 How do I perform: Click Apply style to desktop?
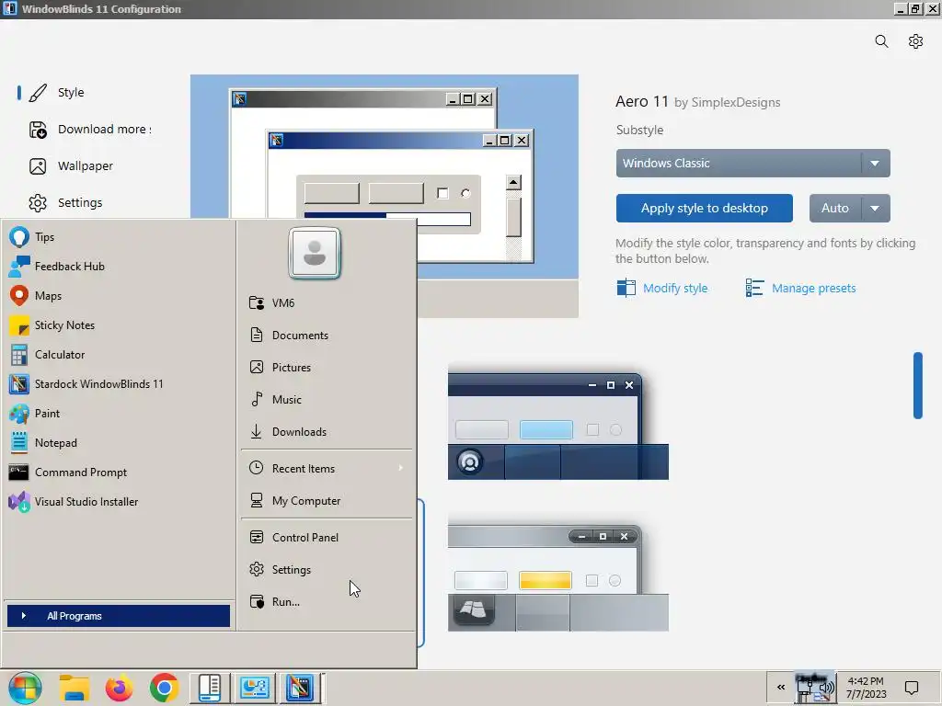[704, 209]
